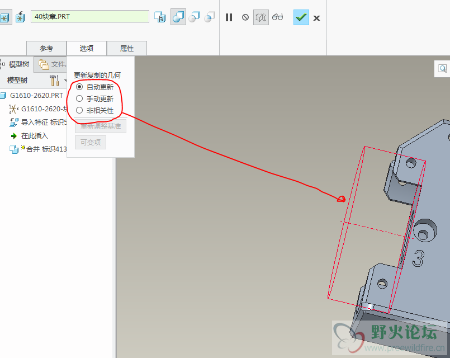Click the highlighted add material icon
The height and width of the screenshot is (358, 450).
pyautogui.click(x=178, y=17)
